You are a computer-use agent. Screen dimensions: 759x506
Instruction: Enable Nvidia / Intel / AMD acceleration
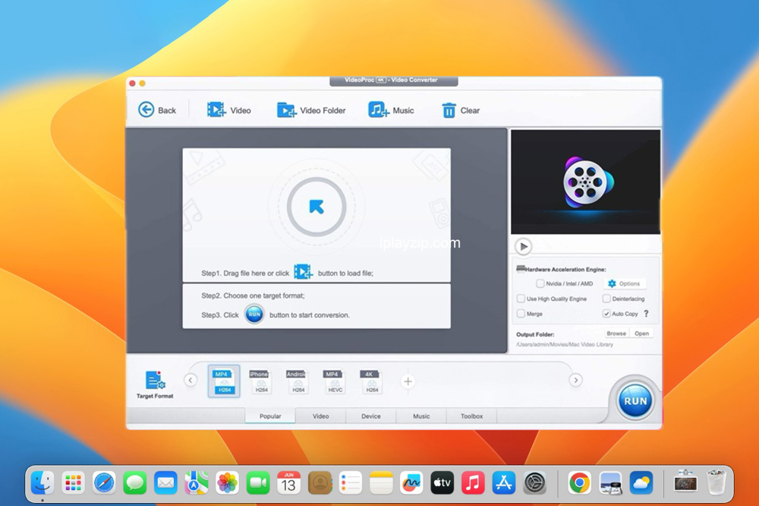coord(540,283)
